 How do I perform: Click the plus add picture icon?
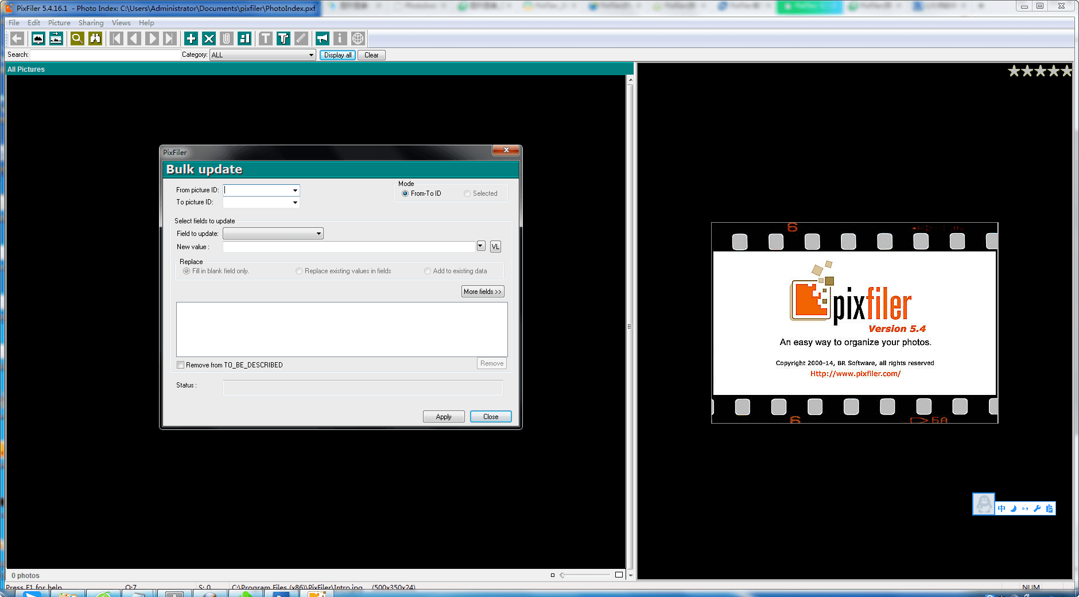click(x=191, y=38)
